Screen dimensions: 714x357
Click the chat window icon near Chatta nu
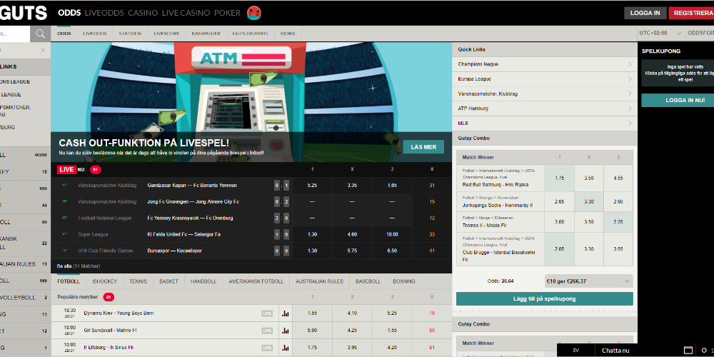click(x=688, y=350)
